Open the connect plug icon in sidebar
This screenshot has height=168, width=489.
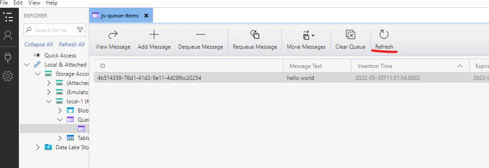click(x=8, y=57)
